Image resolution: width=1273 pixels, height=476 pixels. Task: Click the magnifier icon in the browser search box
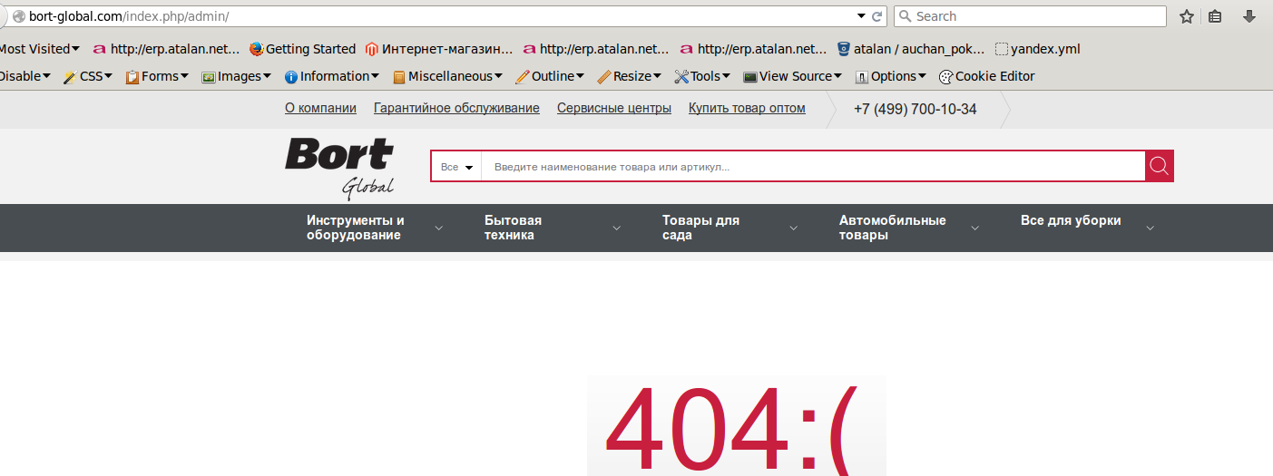(905, 16)
